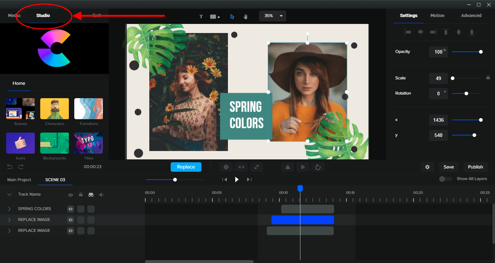Click the lock icon in track header
The width and height of the screenshot is (495, 263).
[x=81, y=195]
